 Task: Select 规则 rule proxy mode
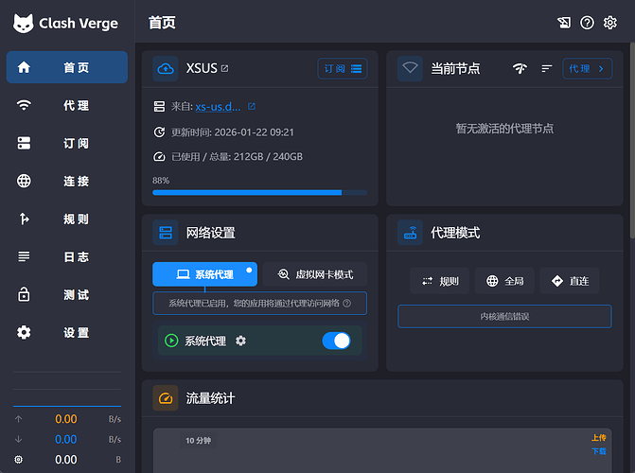(x=440, y=281)
